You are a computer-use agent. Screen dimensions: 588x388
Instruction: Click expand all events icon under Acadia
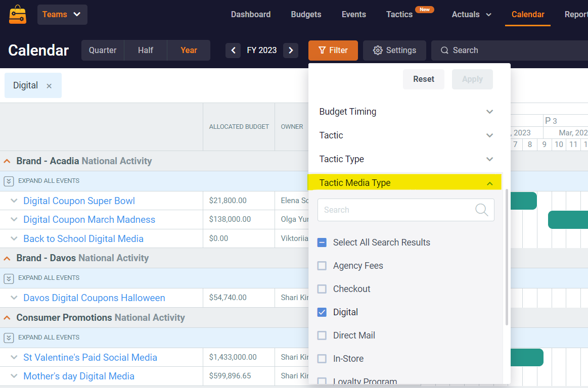coord(9,181)
